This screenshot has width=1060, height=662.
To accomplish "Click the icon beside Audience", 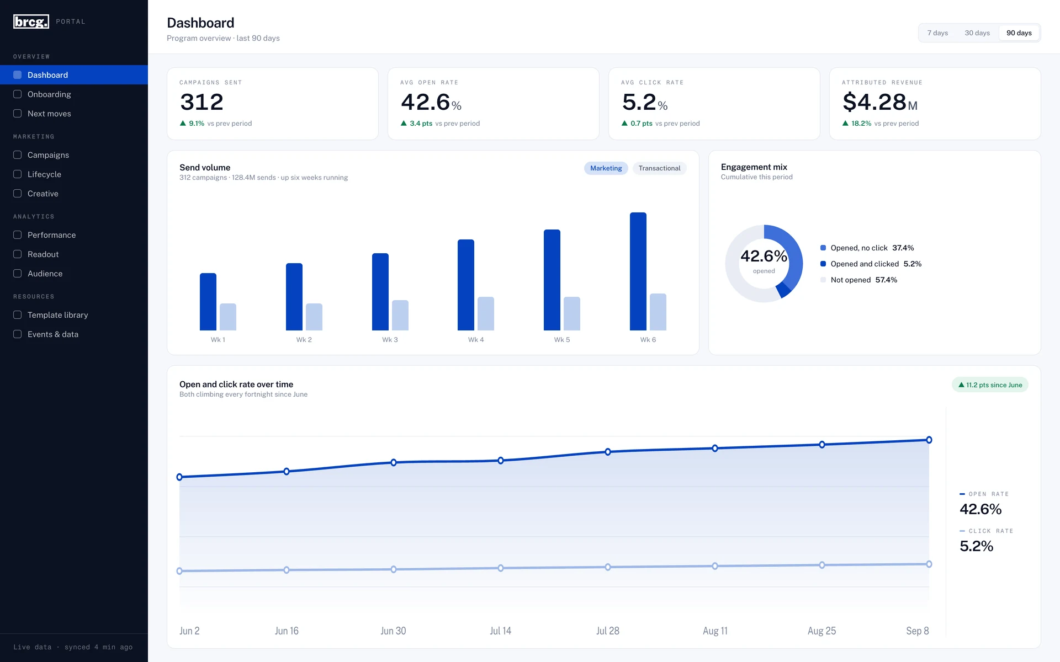I will (x=18, y=274).
